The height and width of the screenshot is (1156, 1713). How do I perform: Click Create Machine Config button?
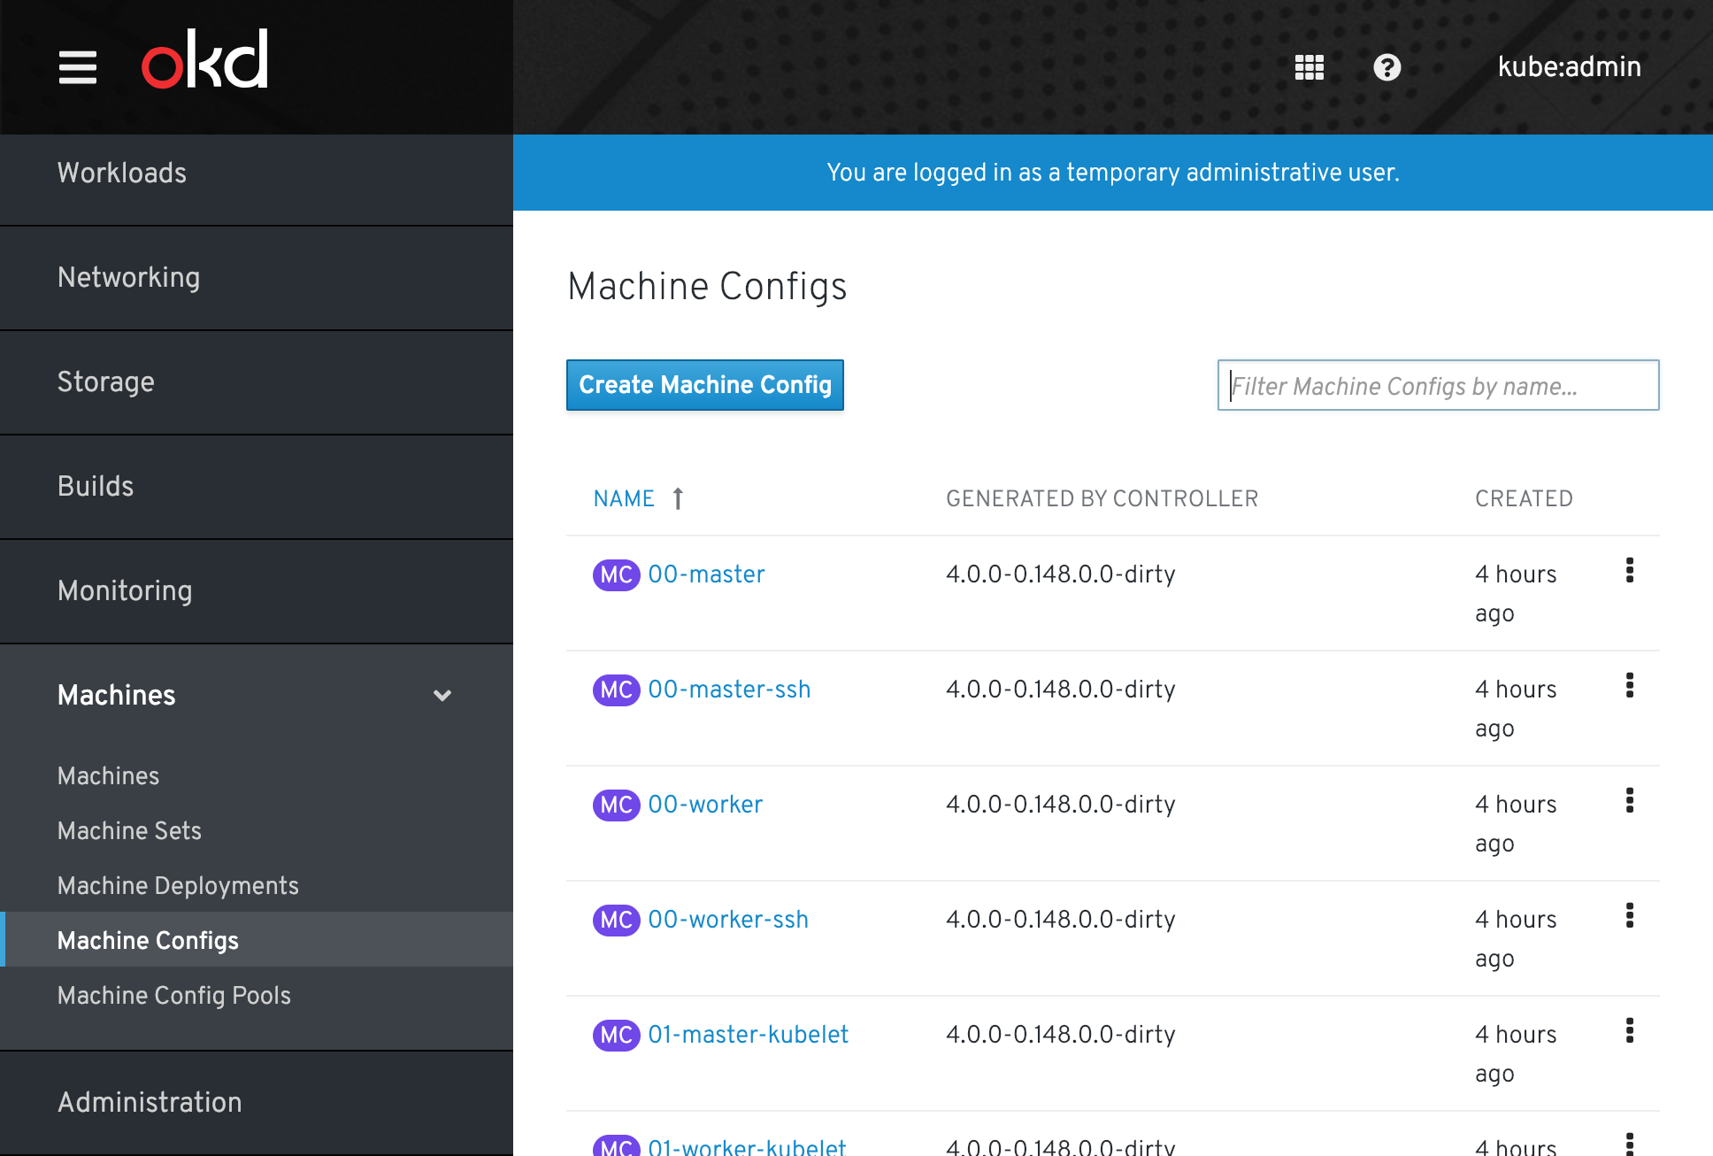[x=704, y=385]
